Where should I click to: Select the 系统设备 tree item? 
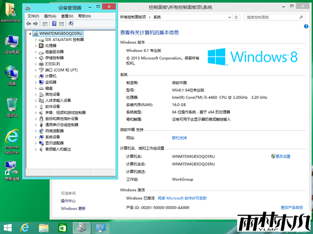click(x=53, y=137)
